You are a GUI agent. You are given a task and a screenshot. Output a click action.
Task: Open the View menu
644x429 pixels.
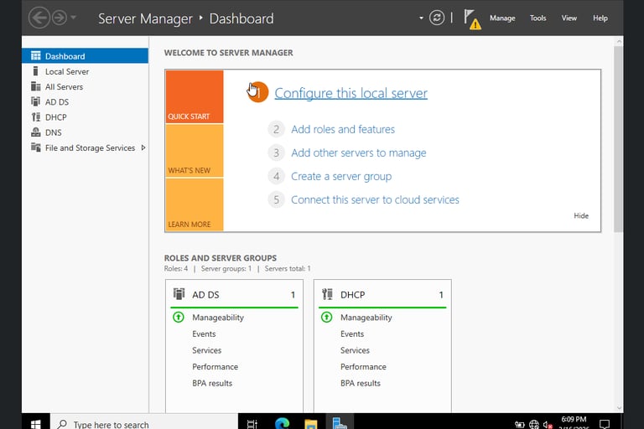coord(569,18)
